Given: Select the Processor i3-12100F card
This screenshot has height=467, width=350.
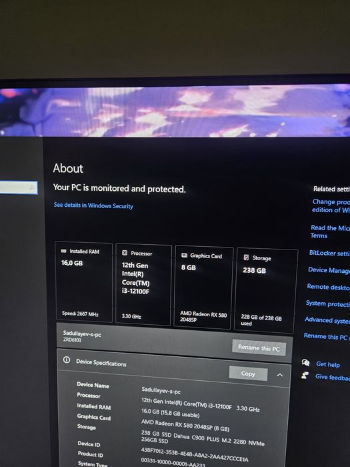Looking at the screenshot, I should pyautogui.click(x=143, y=285).
